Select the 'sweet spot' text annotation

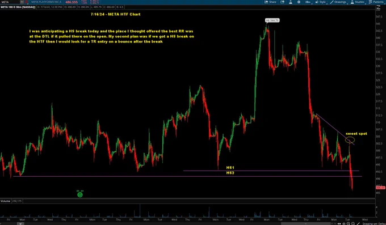[356, 134]
